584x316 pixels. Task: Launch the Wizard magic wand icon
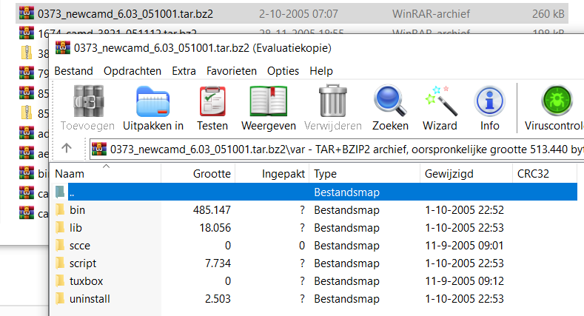pos(441,101)
